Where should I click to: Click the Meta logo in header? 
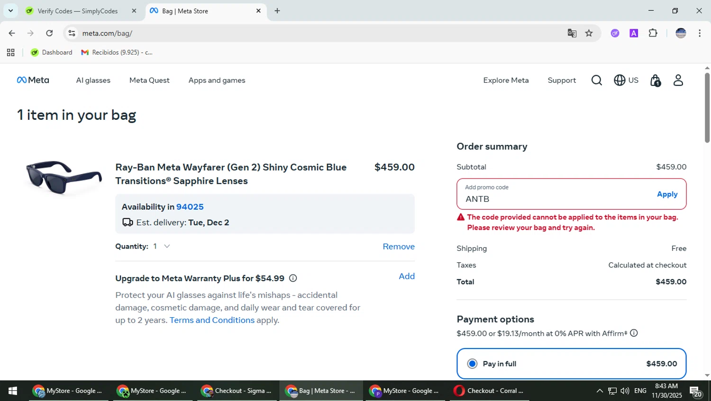pos(33,80)
